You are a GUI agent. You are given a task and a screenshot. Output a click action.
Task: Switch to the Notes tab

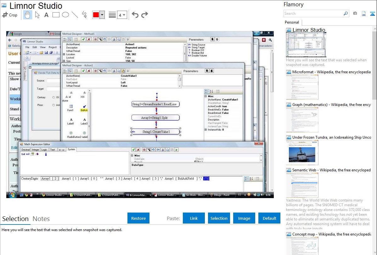tap(41, 219)
